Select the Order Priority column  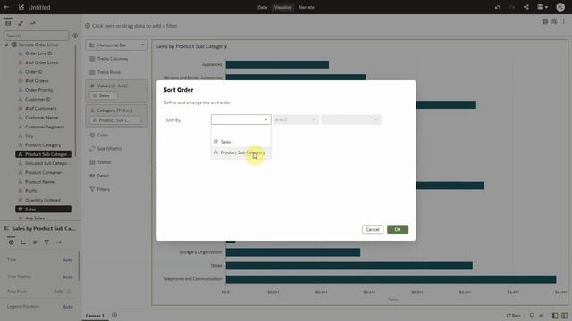pos(38,90)
